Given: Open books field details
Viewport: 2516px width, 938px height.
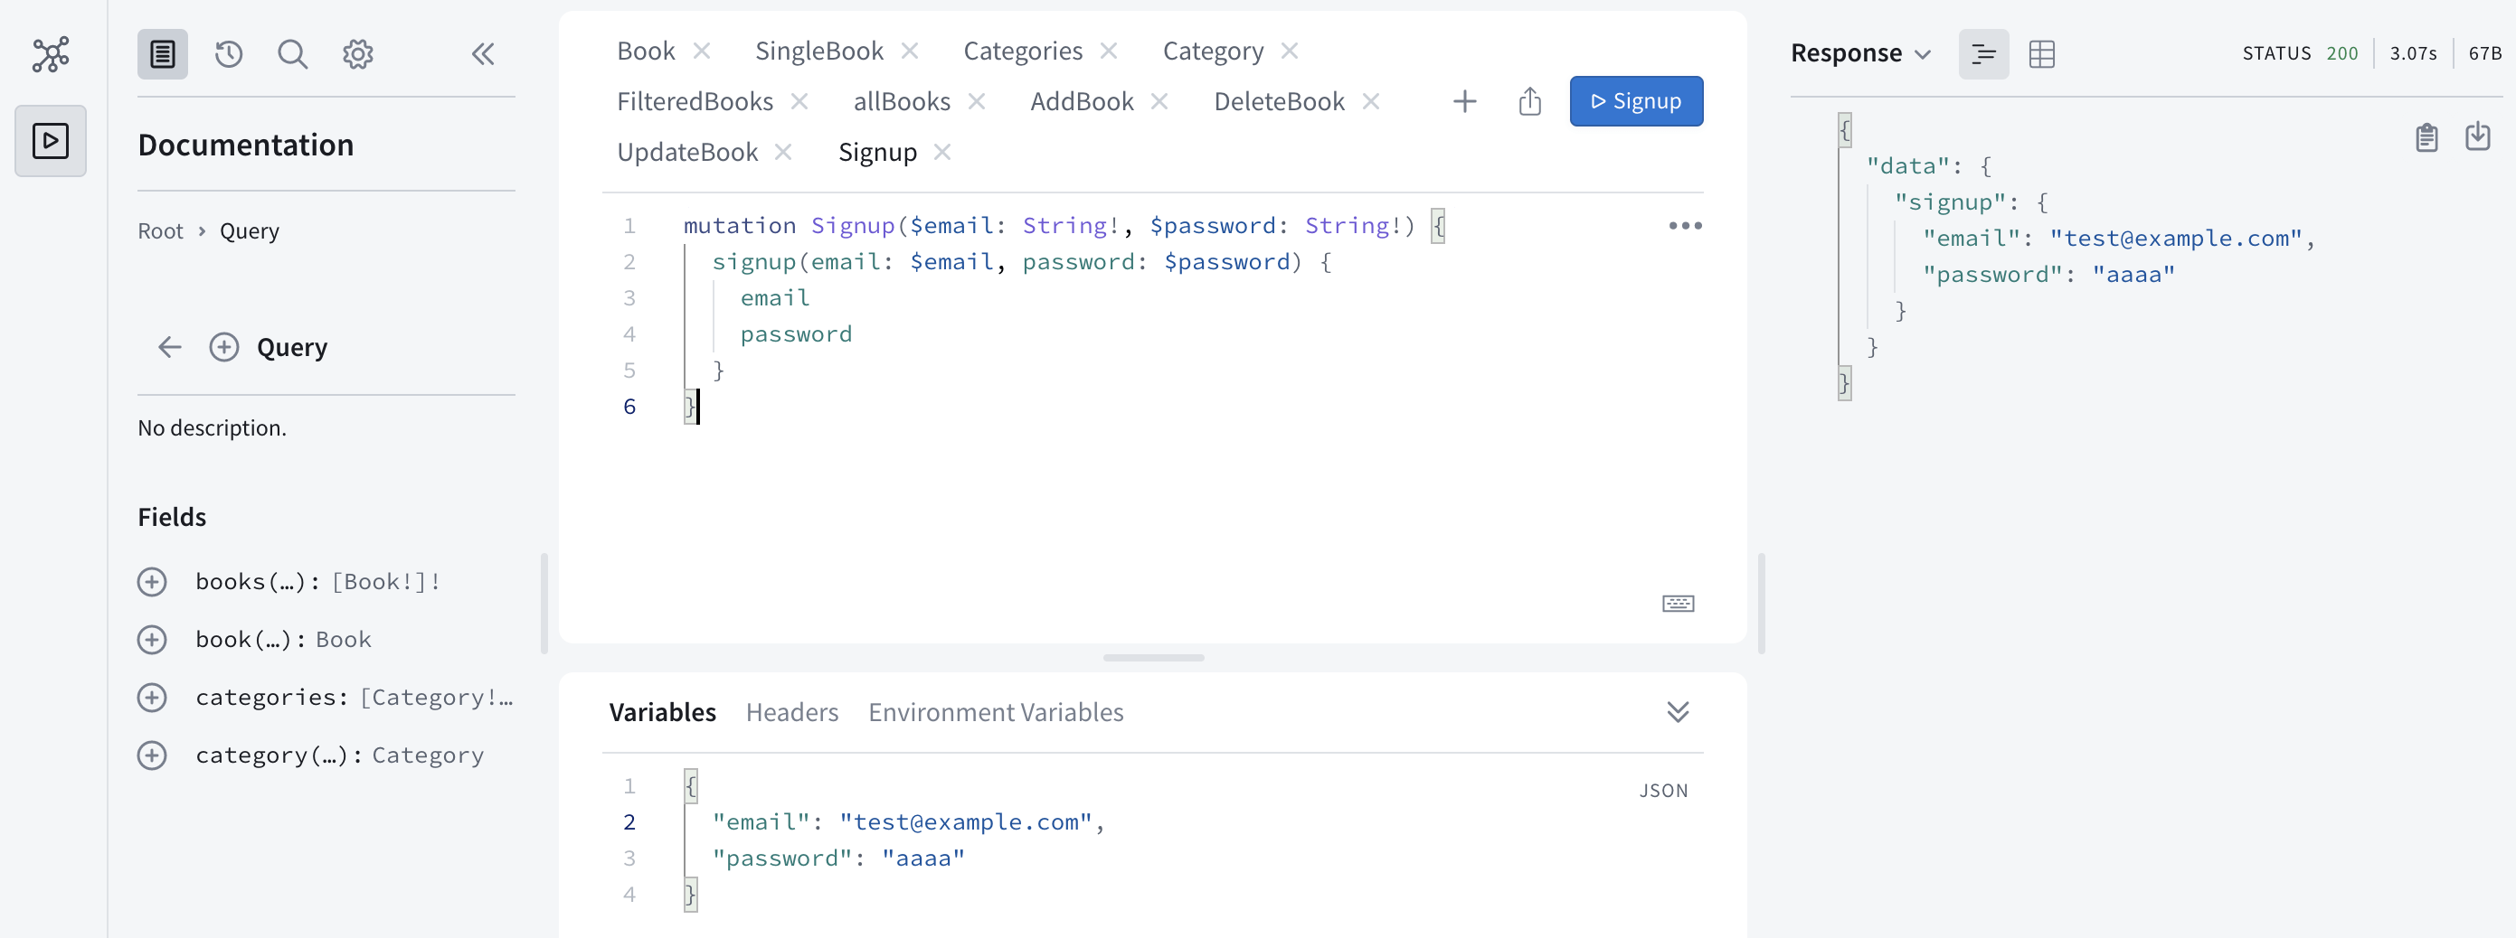Looking at the screenshot, I should coord(258,582).
